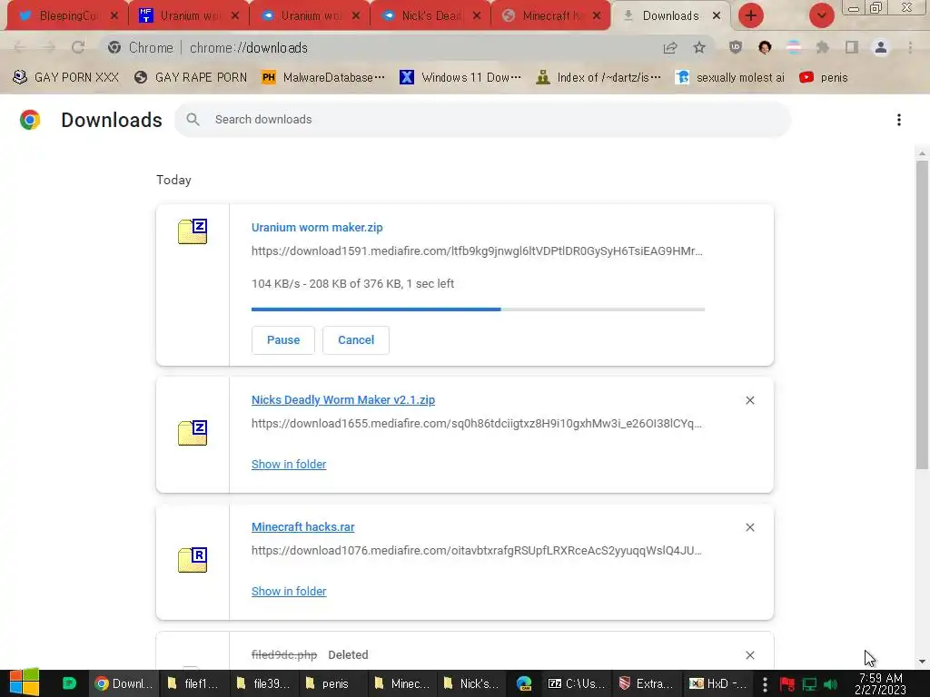Image resolution: width=930 pixels, height=697 pixels.
Task: Open the file1... folder taskbar item
Action: click(193, 683)
